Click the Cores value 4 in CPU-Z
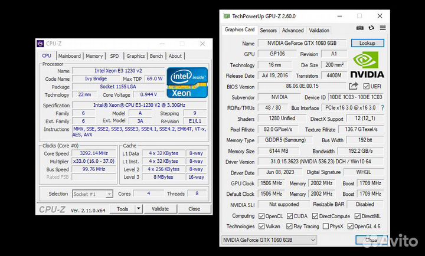The height and width of the screenshot is (256, 425). pyautogui.click(x=148, y=193)
